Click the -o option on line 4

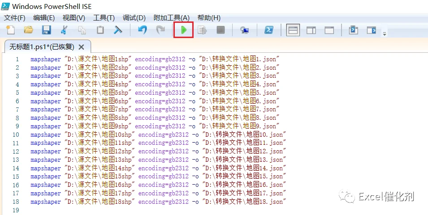coord(192,84)
